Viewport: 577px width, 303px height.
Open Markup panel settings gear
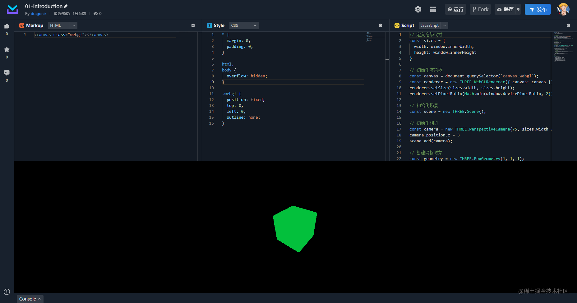coord(193,25)
